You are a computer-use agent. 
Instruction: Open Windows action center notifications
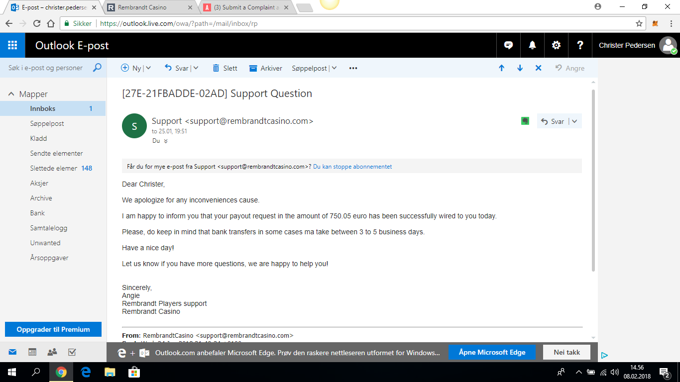click(664, 372)
